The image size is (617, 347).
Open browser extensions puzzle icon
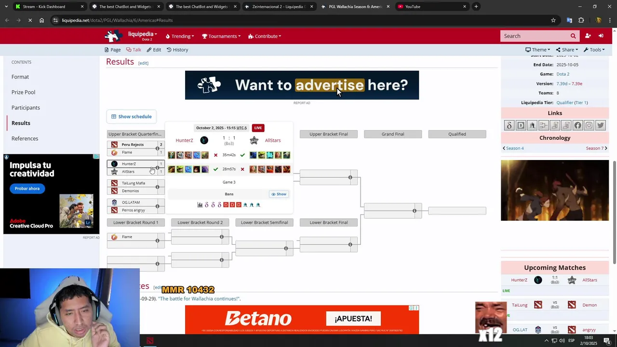point(581,20)
